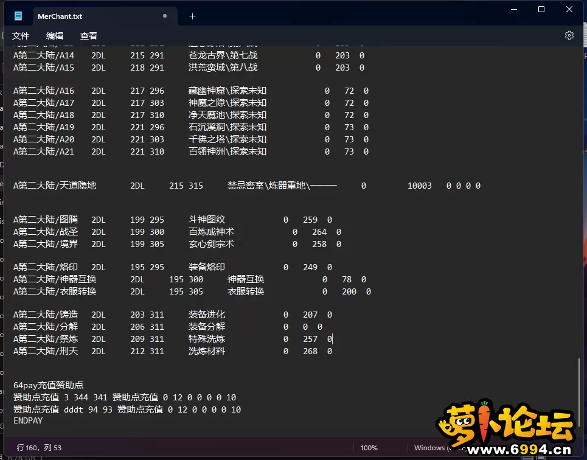Open the 查看 menu

pyautogui.click(x=89, y=36)
